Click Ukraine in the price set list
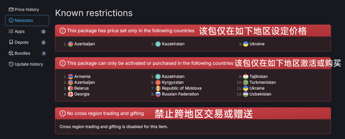This screenshot has width=345, height=139. click(257, 44)
